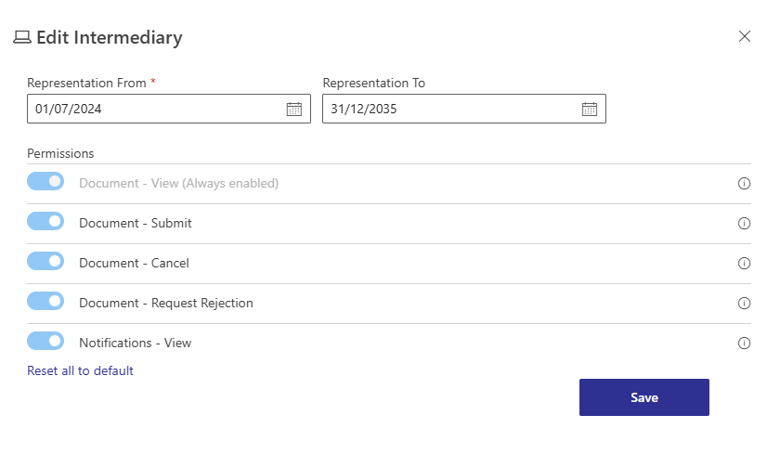Click Reset all to default link
This screenshot has width=767, height=454.
pyautogui.click(x=80, y=371)
